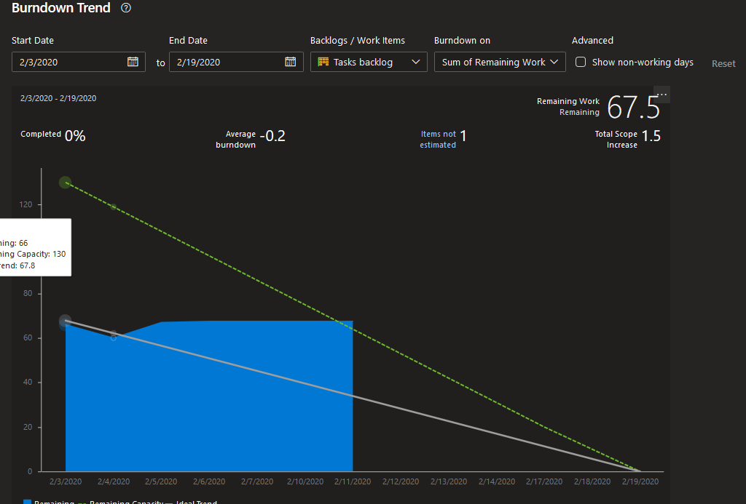Screen dimensions: 746x504
Task: Open the Start Date calendar picker
Action: click(133, 62)
